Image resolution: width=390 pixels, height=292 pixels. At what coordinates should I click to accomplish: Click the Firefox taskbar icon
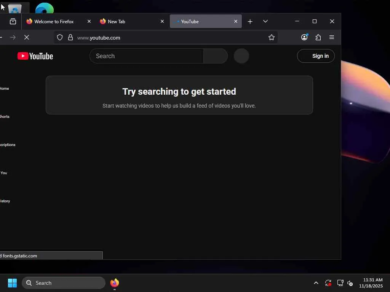coord(114,283)
